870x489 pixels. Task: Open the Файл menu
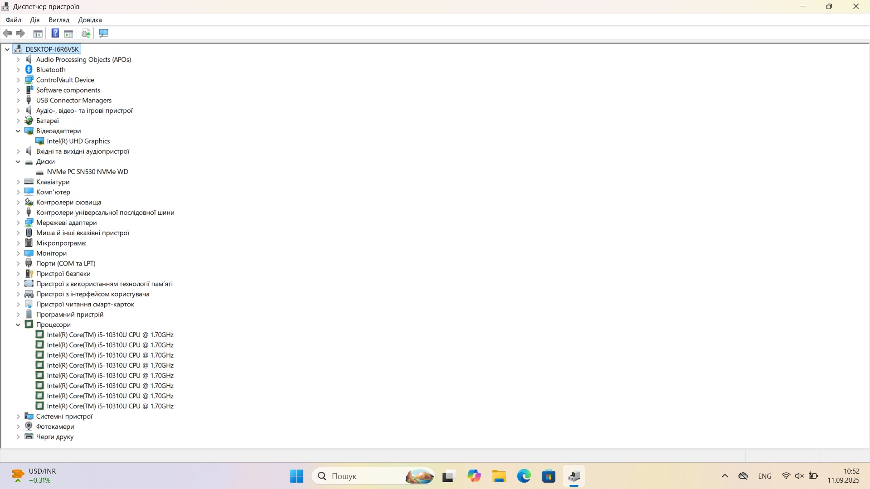pos(13,20)
